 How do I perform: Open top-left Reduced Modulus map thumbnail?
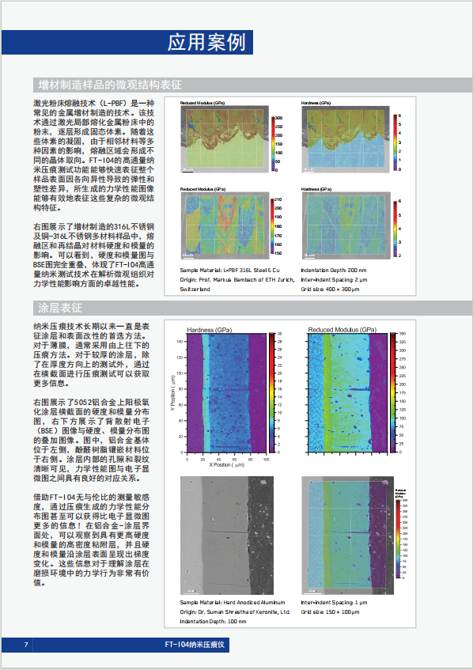pyautogui.click(x=225, y=139)
